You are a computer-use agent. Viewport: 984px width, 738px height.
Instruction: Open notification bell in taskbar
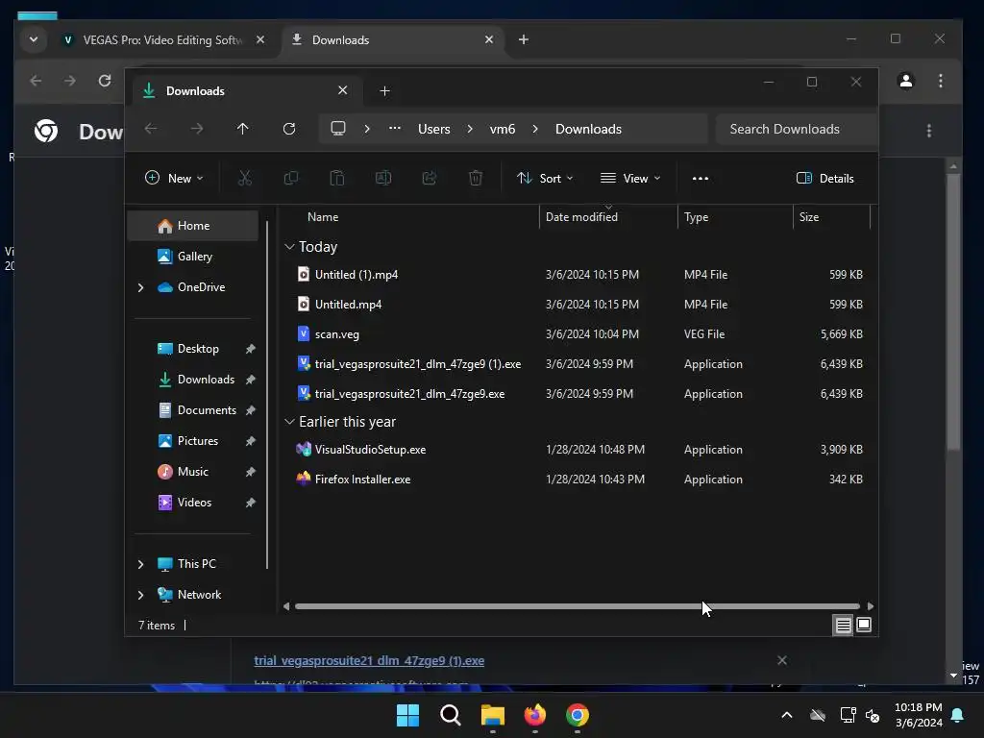pos(958,715)
